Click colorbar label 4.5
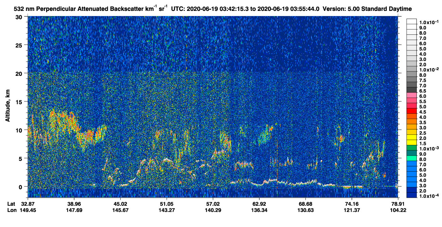Screen dimensions: 442x227 point(423,112)
